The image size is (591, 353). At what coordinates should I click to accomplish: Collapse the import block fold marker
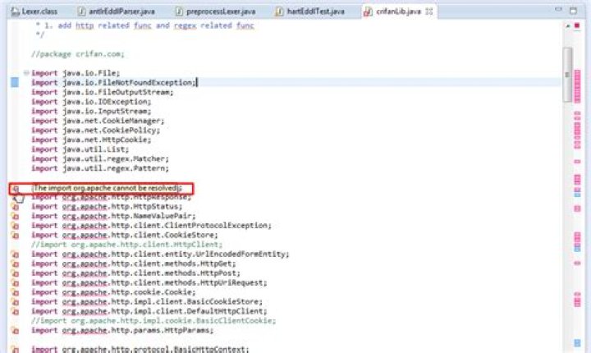[x=26, y=73]
